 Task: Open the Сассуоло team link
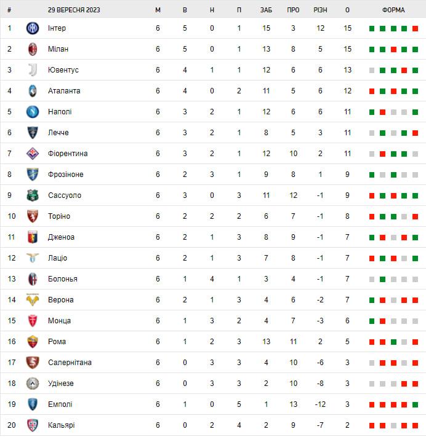coord(65,195)
